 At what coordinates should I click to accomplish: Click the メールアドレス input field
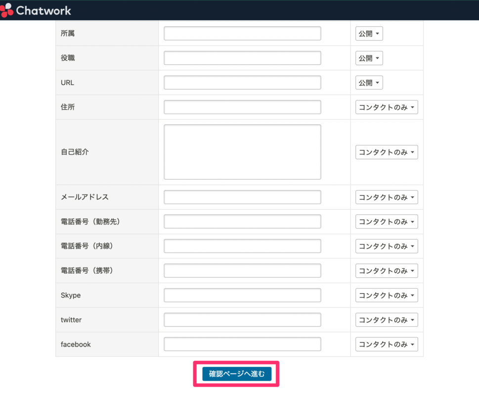pos(242,197)
